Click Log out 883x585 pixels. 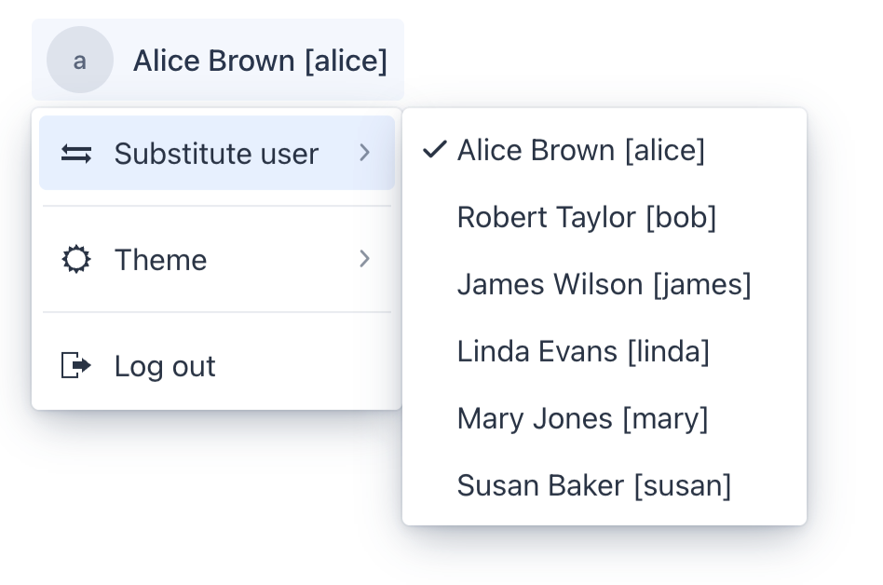165,366
